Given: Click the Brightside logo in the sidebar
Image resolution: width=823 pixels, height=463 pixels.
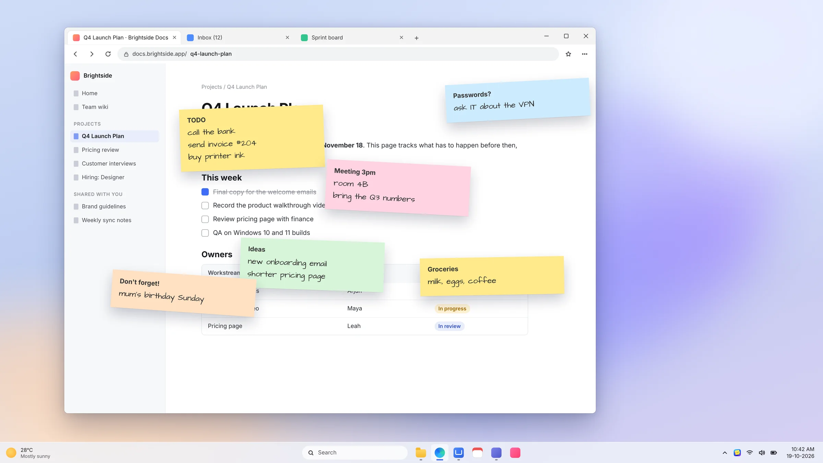Looking at the screenshot, I should 75,75.
